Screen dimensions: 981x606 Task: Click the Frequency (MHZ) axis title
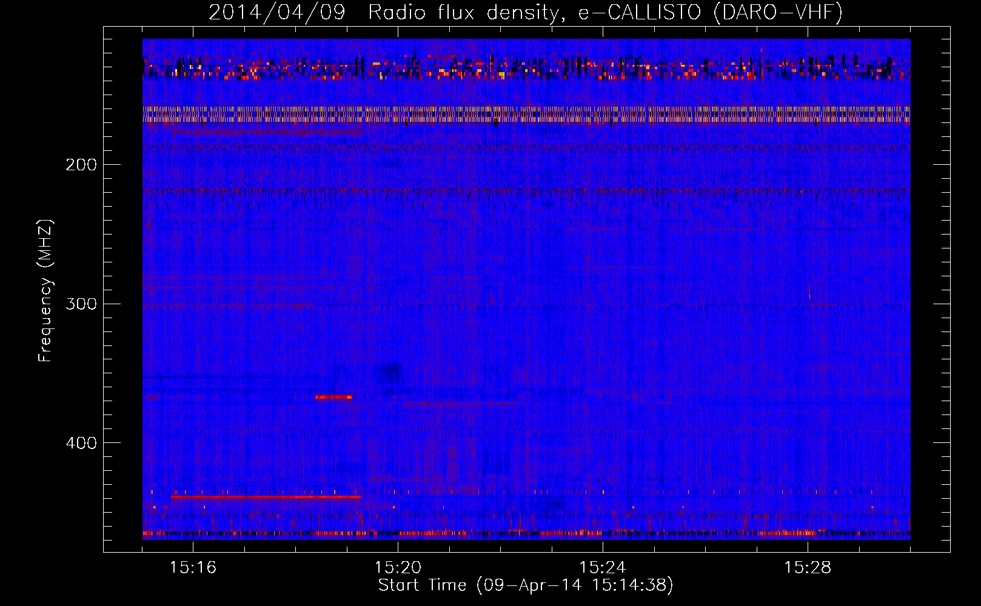pyautogui.click(x=46, y=291)
